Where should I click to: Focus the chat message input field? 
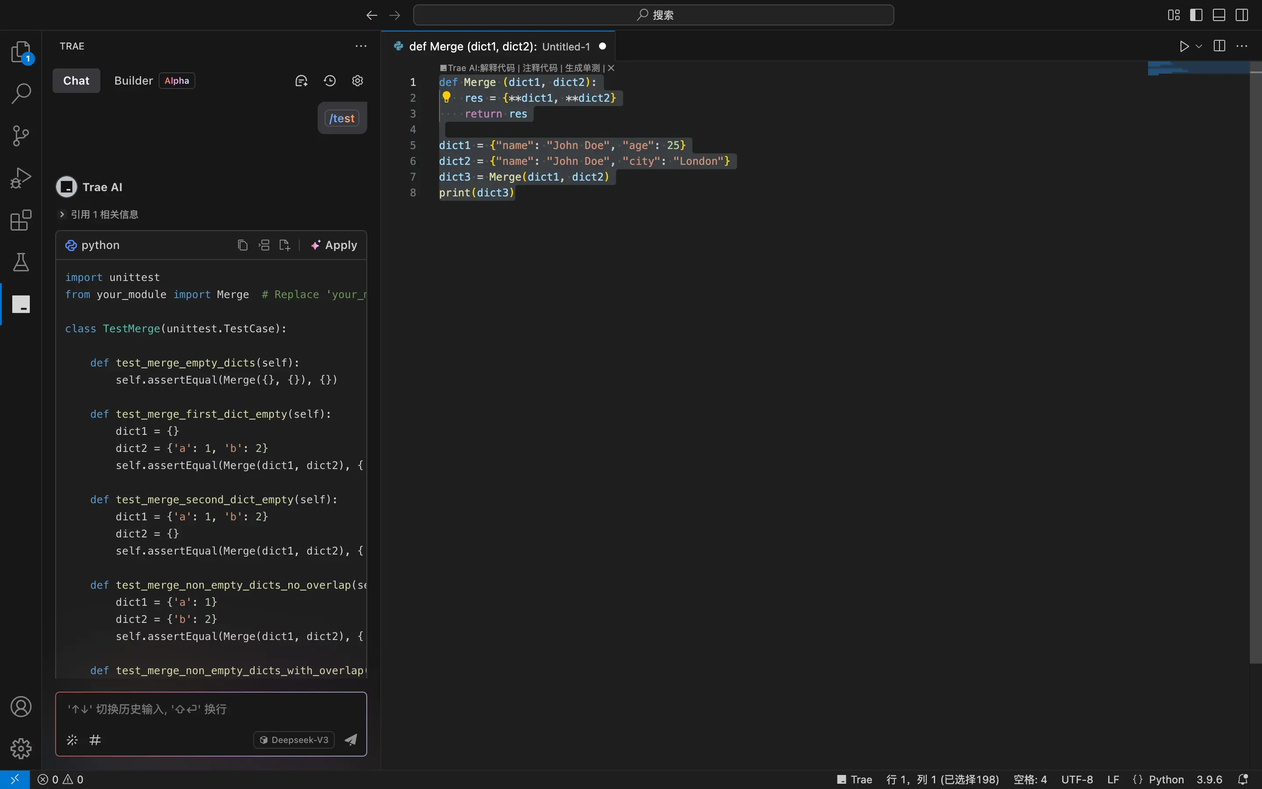pyautogui.click(x=211, y=710)
